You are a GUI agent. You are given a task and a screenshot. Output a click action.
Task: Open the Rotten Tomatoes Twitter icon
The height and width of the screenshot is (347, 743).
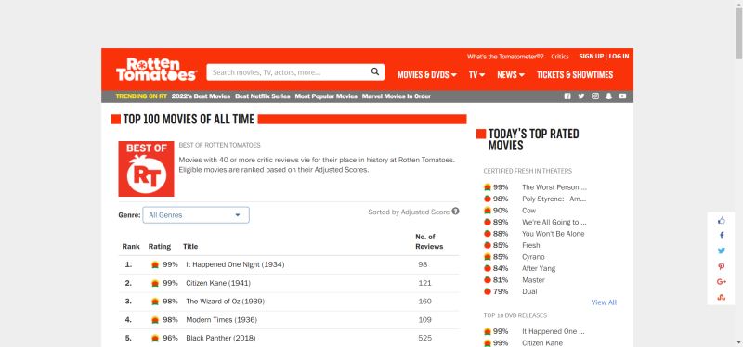click(x=581, y=96)
